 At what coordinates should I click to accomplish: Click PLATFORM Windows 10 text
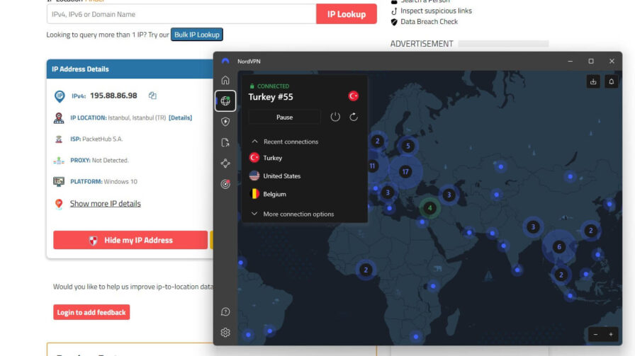coord(103,181)
